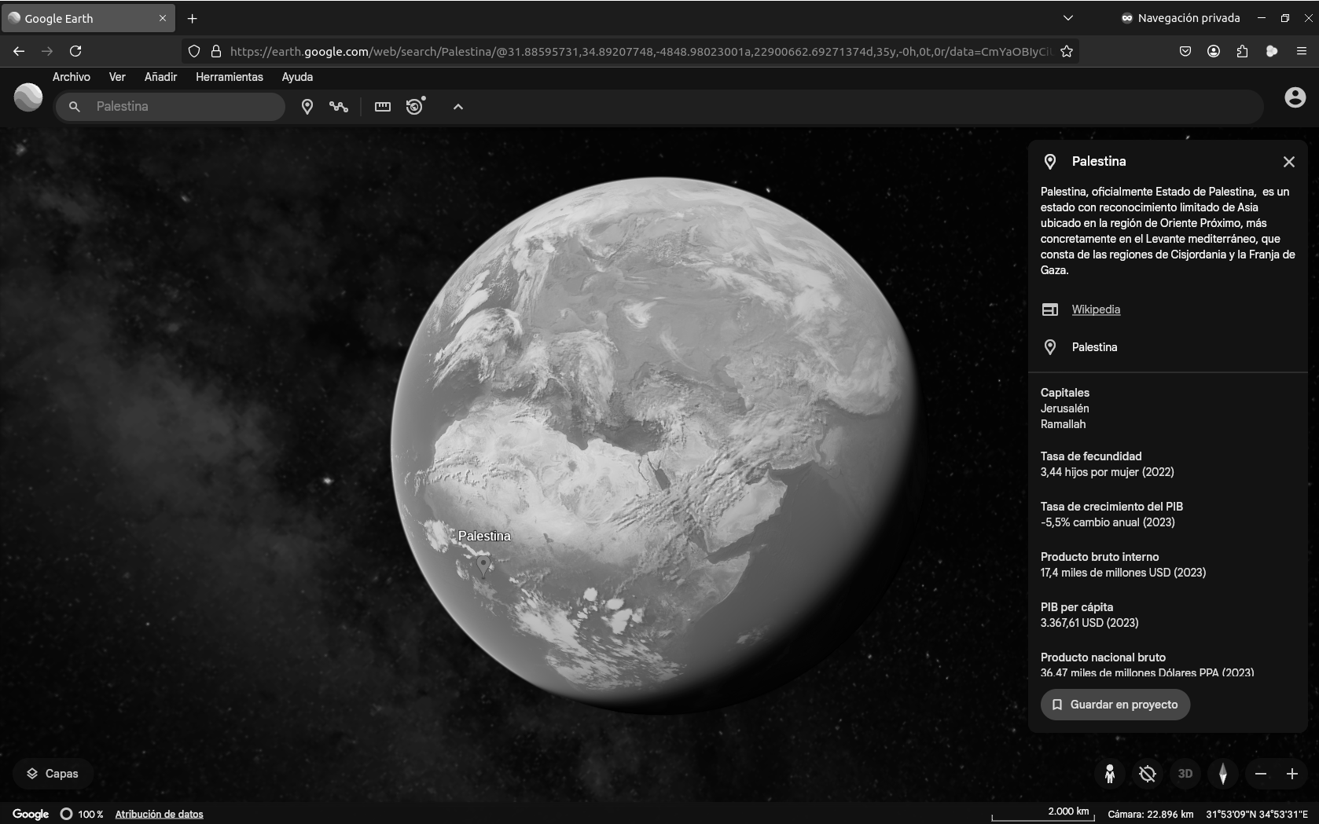Open the Añadir menu

[x=160, y=77]
